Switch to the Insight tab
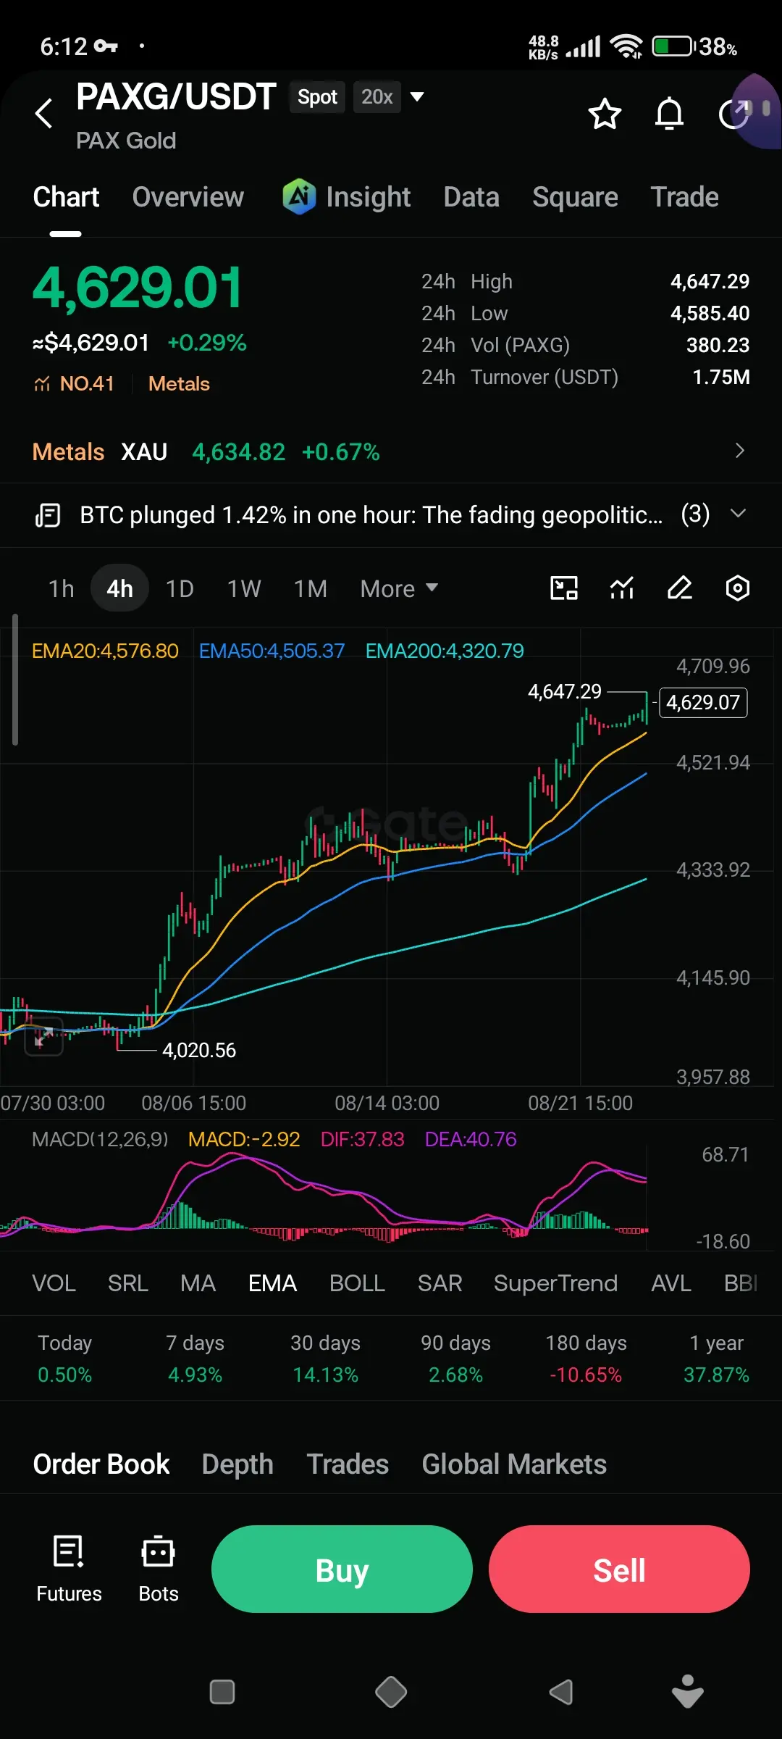Screen dimensions: 782x1739 point(368,197)
